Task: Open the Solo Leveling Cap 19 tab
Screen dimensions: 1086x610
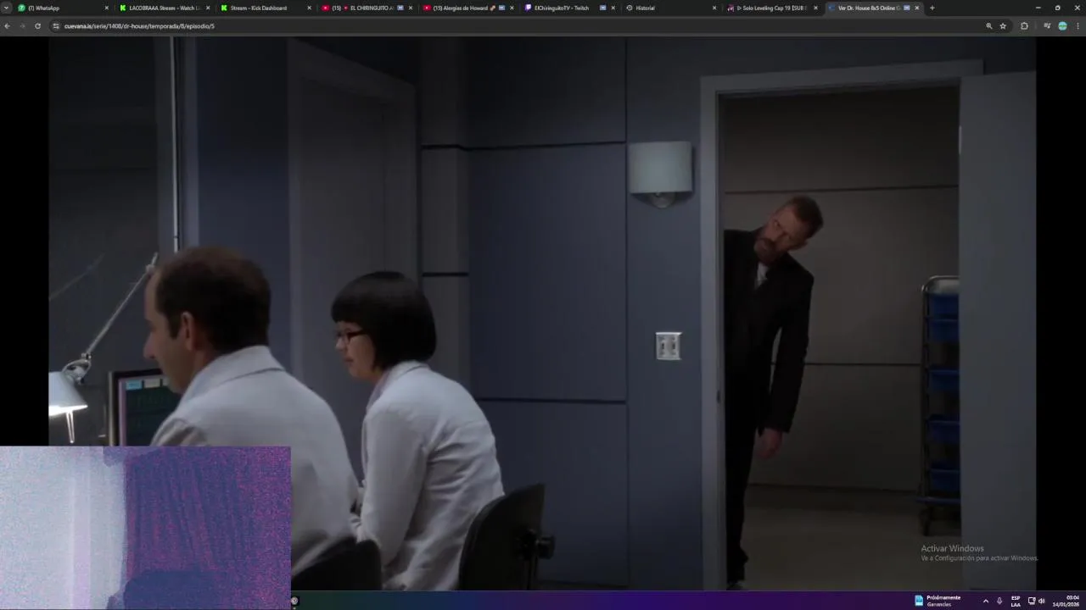Action: tap(770, 8)
